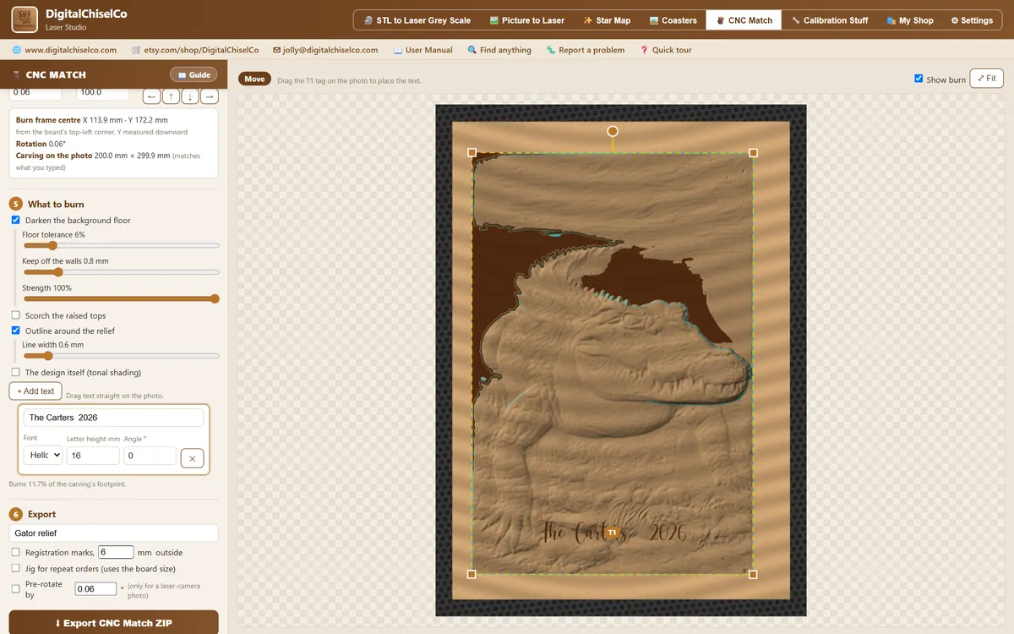The image size is (1014, 634).
Task: Go to the Star Map tab
Action: pos(607,20)
